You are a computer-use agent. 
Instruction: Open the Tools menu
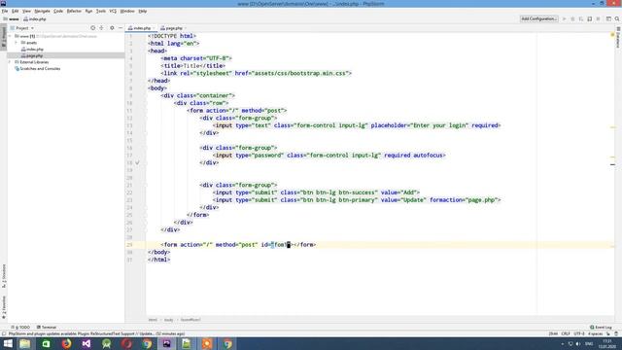[101, 11]
